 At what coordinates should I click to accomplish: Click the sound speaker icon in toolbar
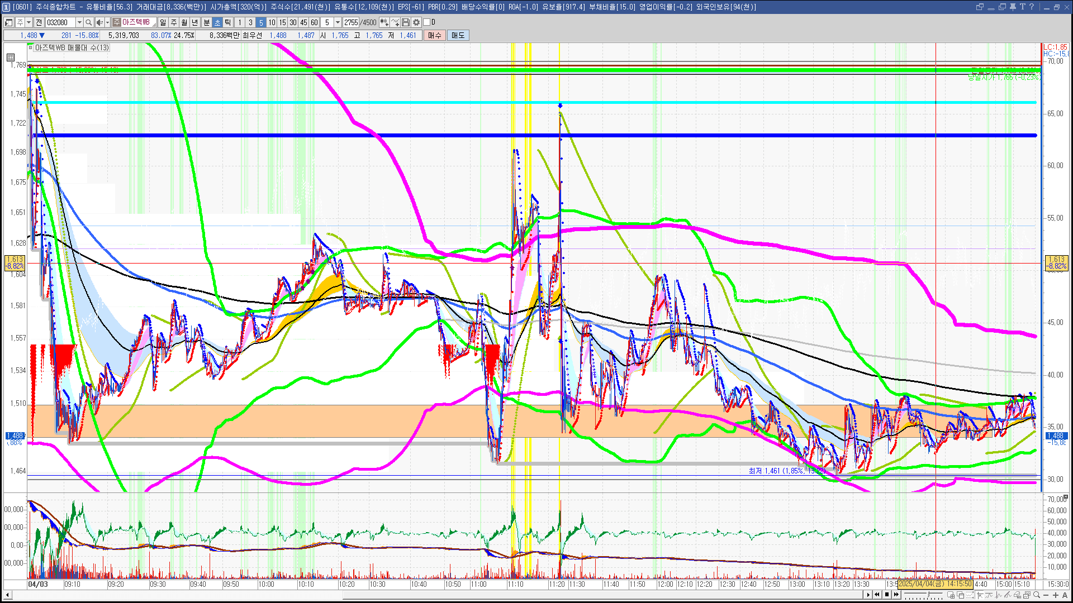(x=99, y=22)
